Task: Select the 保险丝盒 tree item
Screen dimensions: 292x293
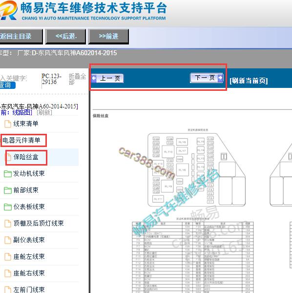Action: pos(26,157)
